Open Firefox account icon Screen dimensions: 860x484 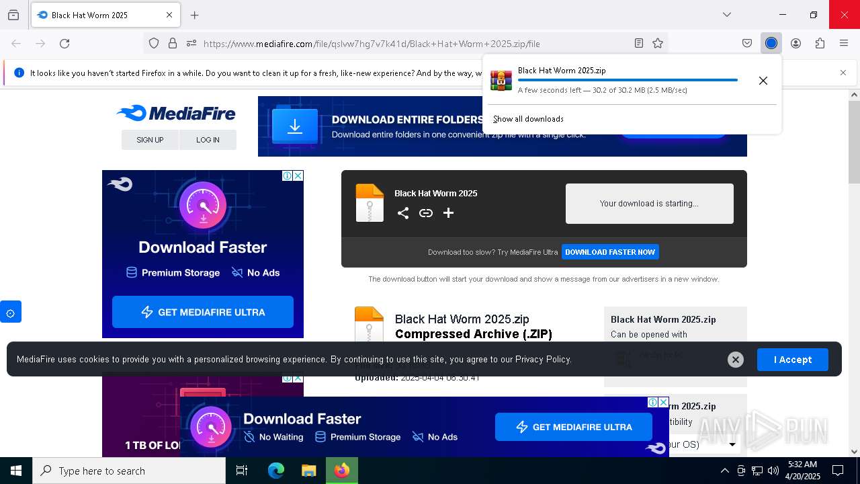coord(795,44)
